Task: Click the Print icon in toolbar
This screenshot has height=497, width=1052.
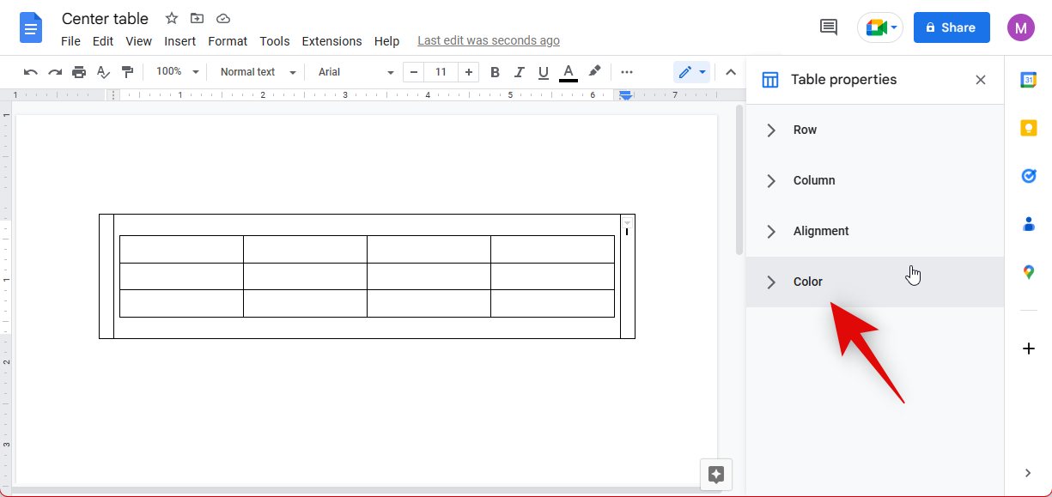Action: pyautogui.click(x=79, y=72)
